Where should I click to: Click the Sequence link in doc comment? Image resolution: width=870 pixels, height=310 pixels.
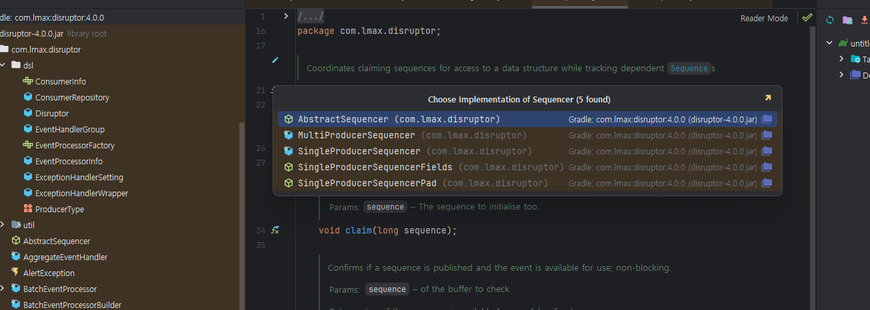pos(689,68)
